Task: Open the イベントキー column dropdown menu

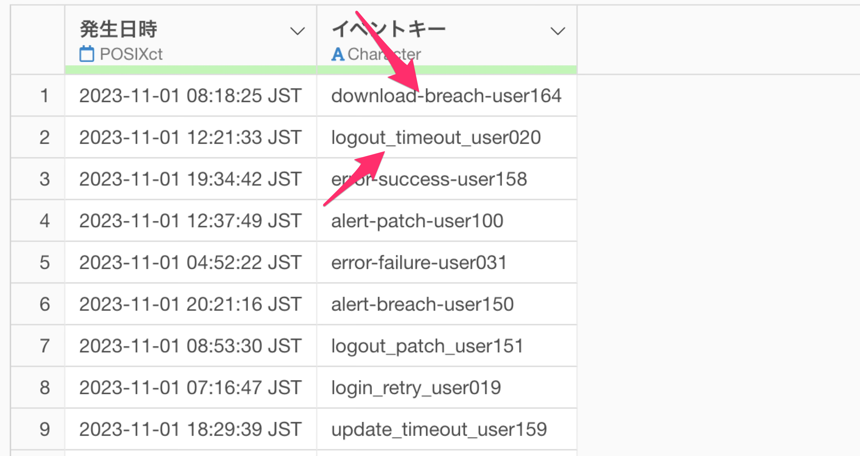Action: tap(558, 31)
